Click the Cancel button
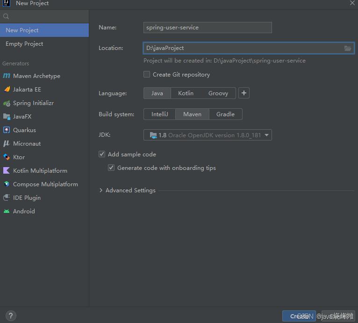Viewport: 358px width, 323px height. pyautogui.click(x=338, y=316)
